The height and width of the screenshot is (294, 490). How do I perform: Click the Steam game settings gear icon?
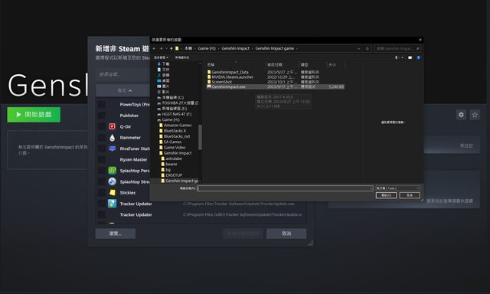point(461,115)
